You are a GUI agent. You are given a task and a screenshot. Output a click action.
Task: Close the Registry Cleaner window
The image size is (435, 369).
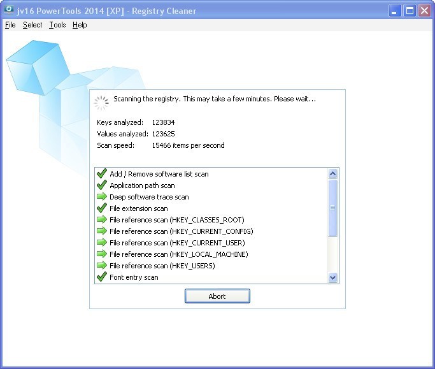(424, 11)
